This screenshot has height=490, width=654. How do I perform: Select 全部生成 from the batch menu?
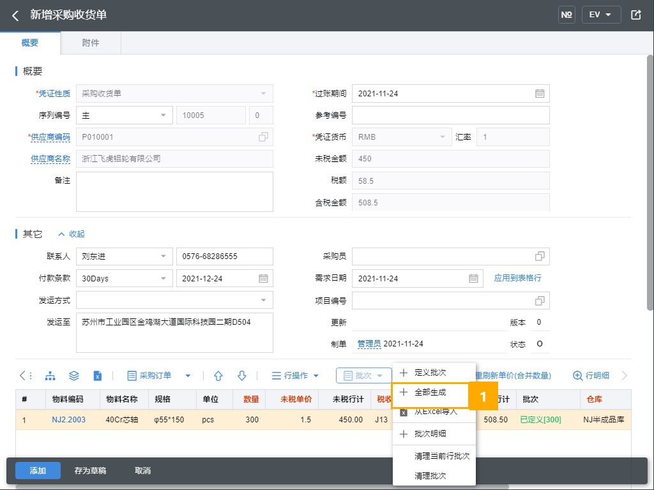430,392
